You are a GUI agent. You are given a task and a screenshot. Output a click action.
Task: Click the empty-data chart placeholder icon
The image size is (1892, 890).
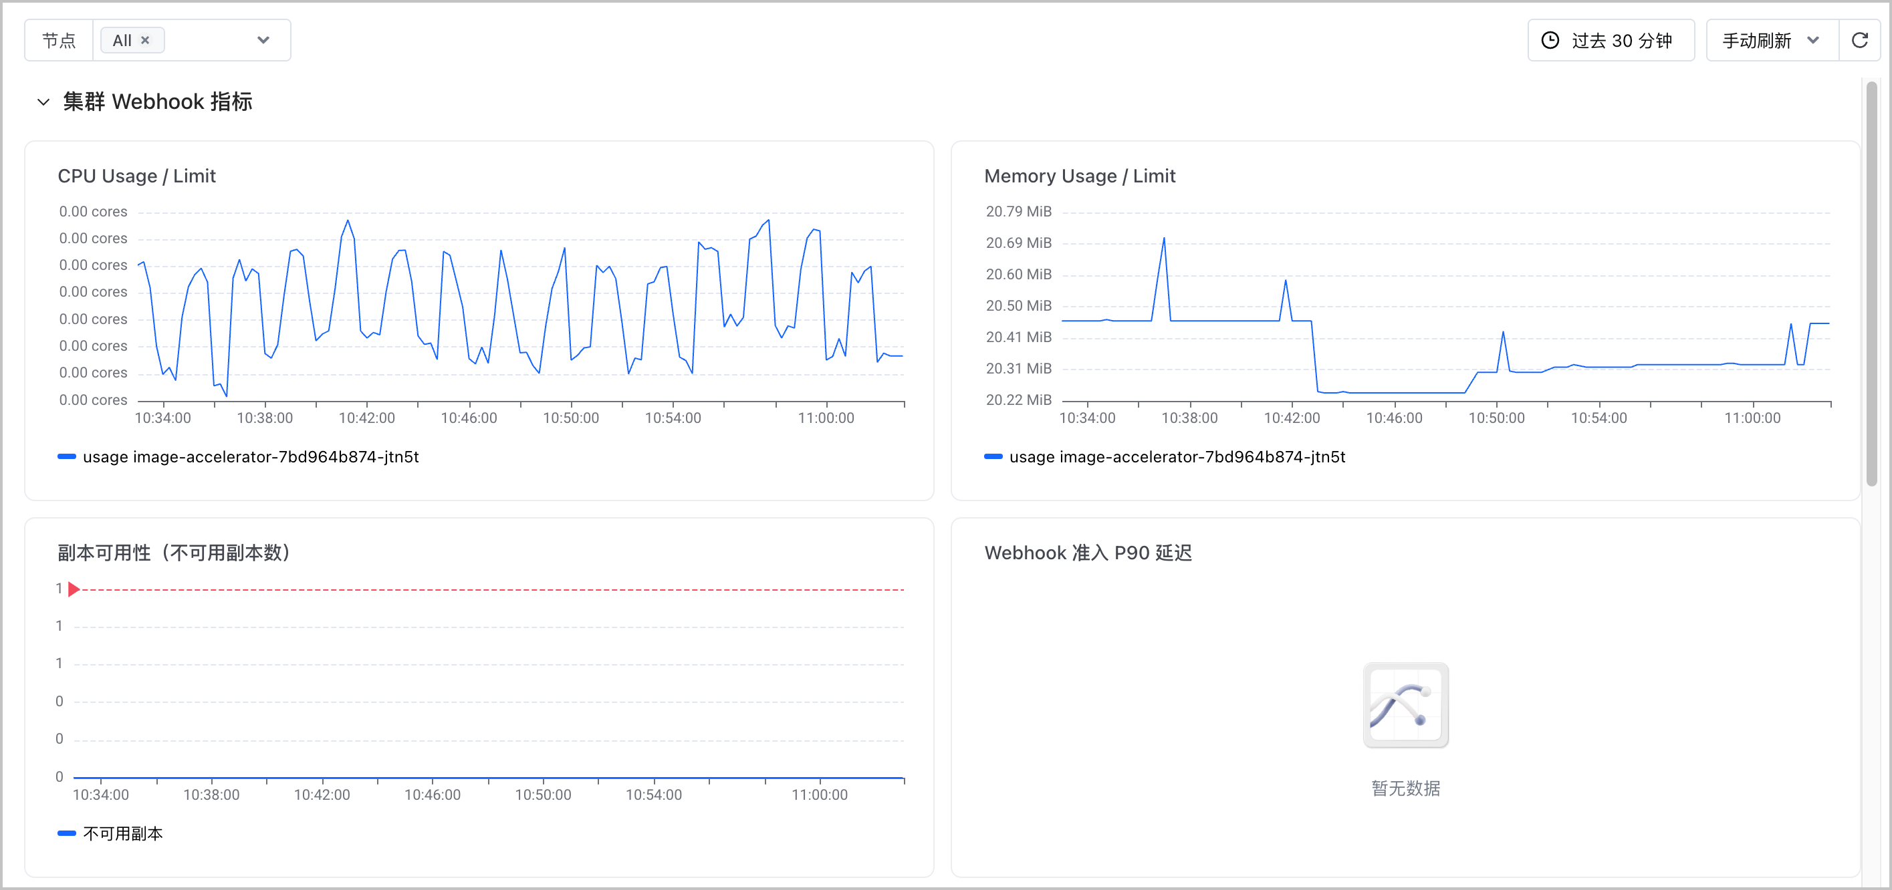click(x=1405, y=705)
